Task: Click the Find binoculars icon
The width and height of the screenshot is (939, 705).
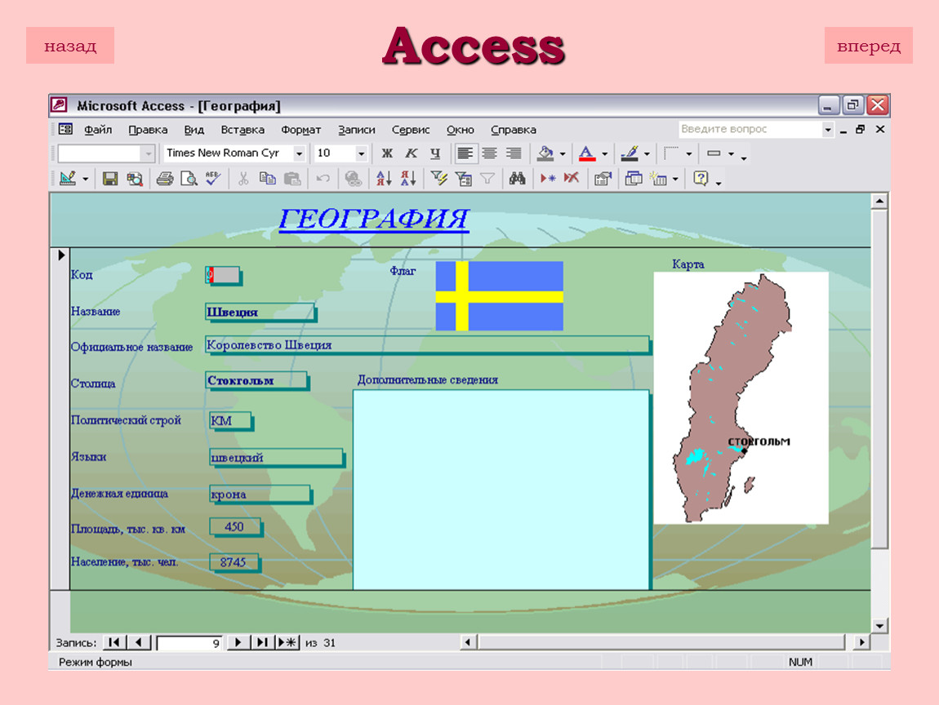Action: point(518,179)
